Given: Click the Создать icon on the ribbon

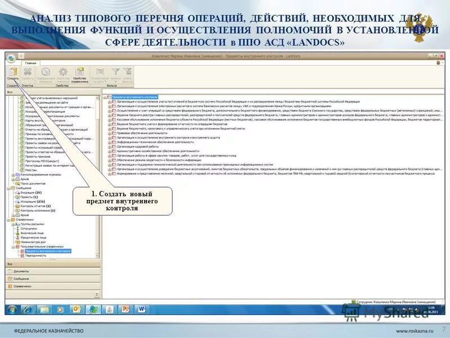Looking at the screenshot, I should point(12,73).
